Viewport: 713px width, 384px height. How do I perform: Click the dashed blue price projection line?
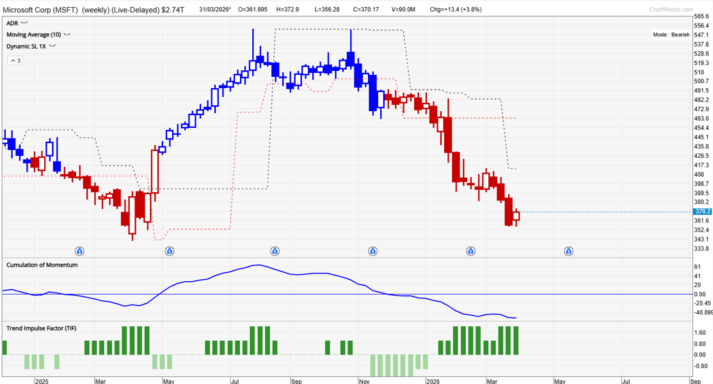pyautogui.click(x=608, y=211)
